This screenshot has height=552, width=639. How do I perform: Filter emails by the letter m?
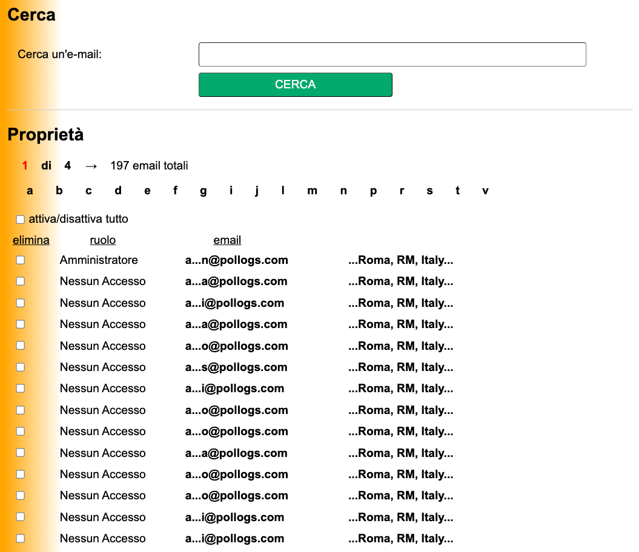tap(312, 190)
